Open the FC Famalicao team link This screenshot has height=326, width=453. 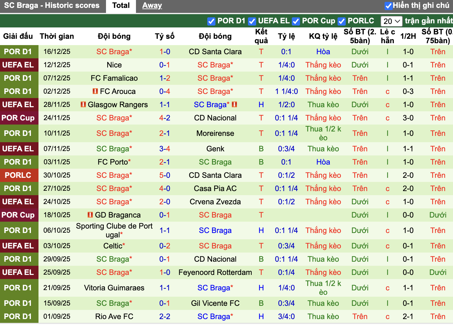tap(114, 78)
